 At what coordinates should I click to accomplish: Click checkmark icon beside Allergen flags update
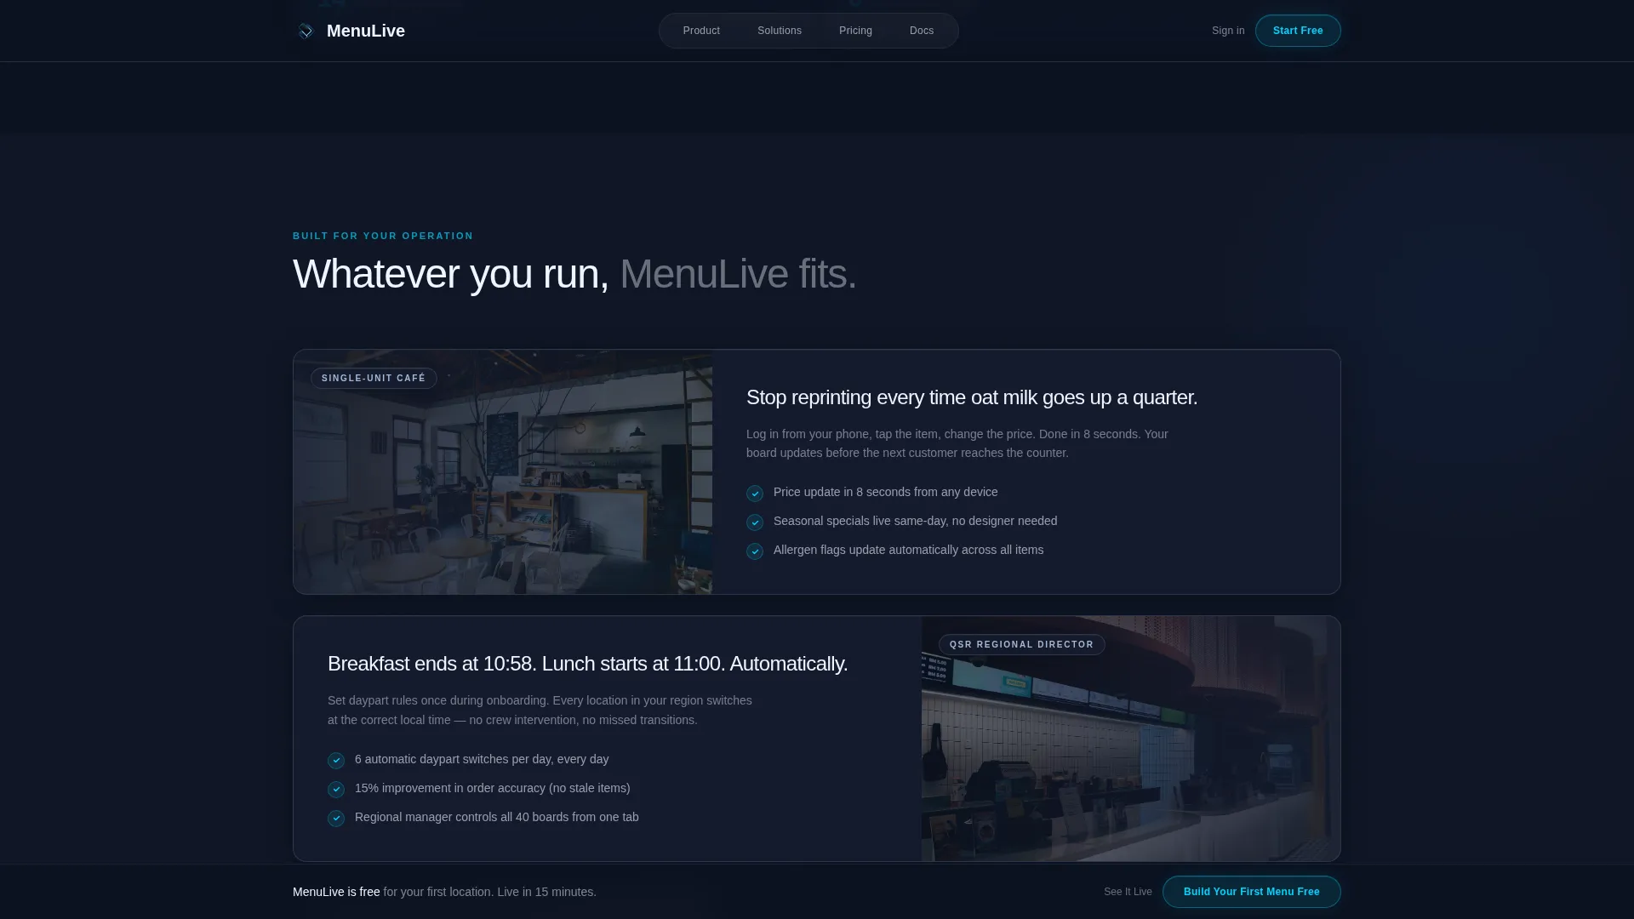coord(755,551)
